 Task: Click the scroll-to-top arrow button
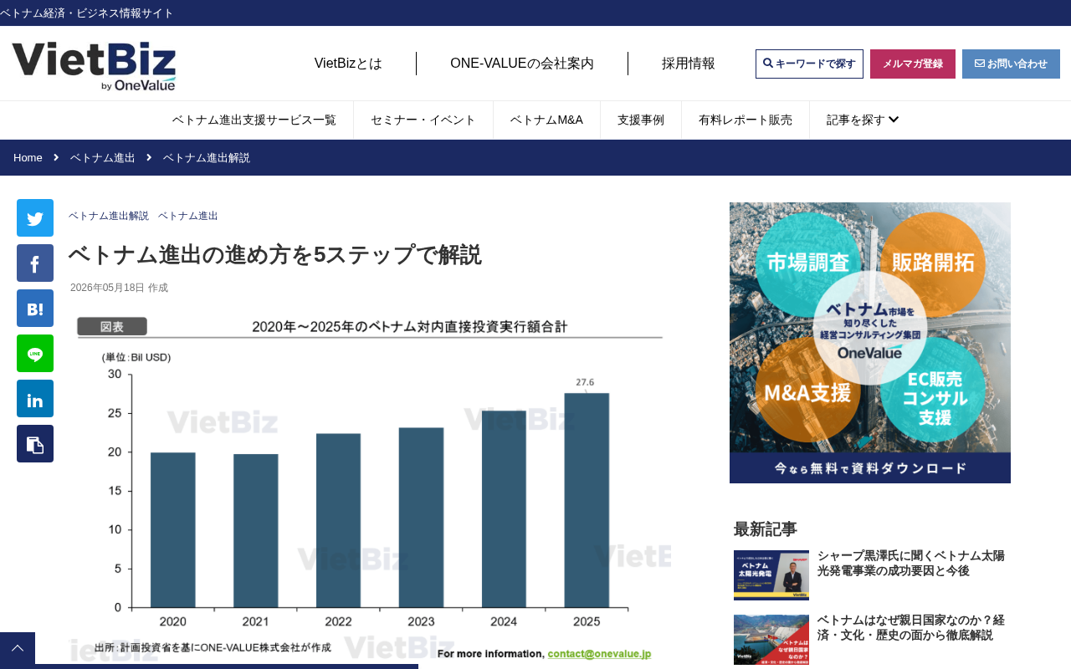click(x=18, y=650)
